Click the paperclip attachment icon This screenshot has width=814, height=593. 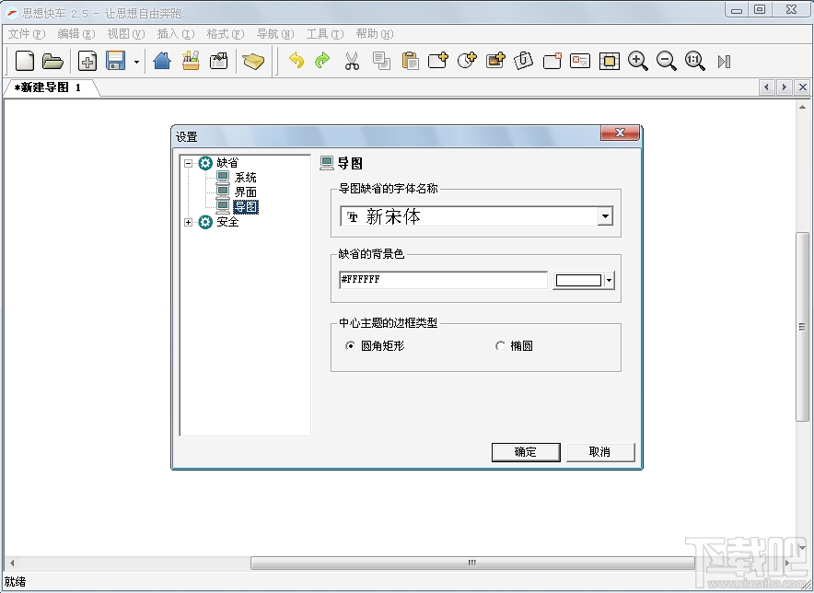(523, 61)
